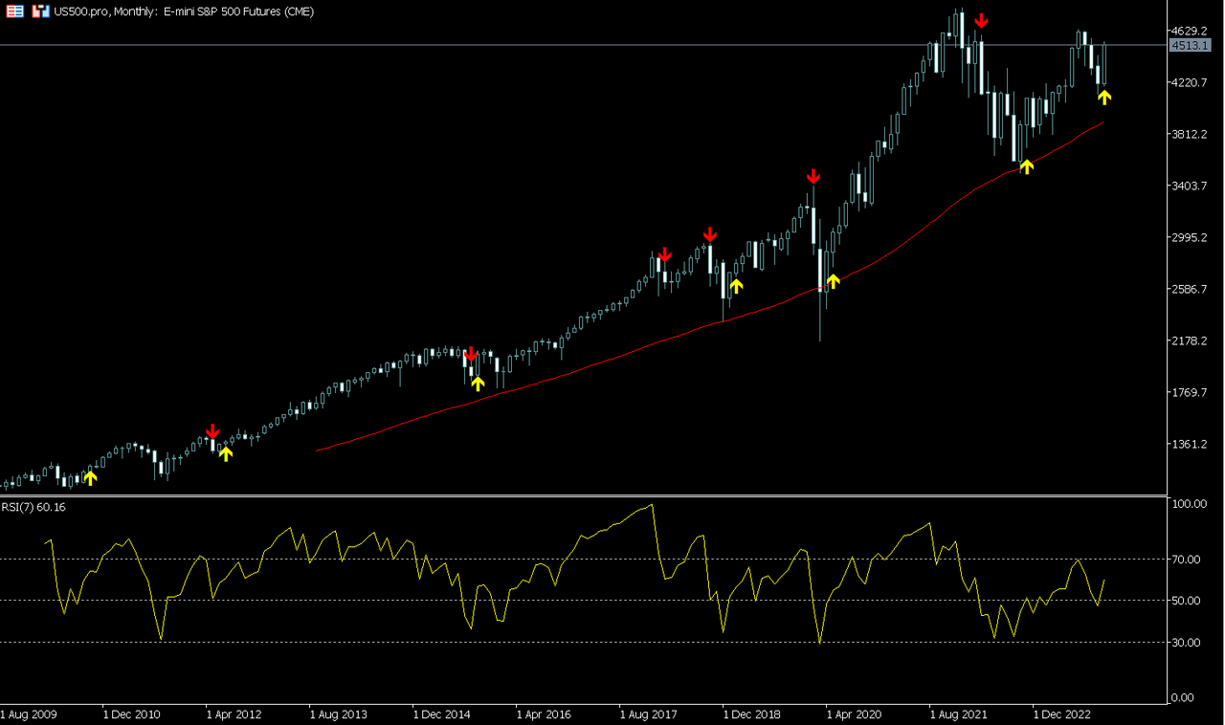This screenshot has height=725, width=1225.
Task: Click the 1 Apr 2020 date label
Action: coord(856,714)
